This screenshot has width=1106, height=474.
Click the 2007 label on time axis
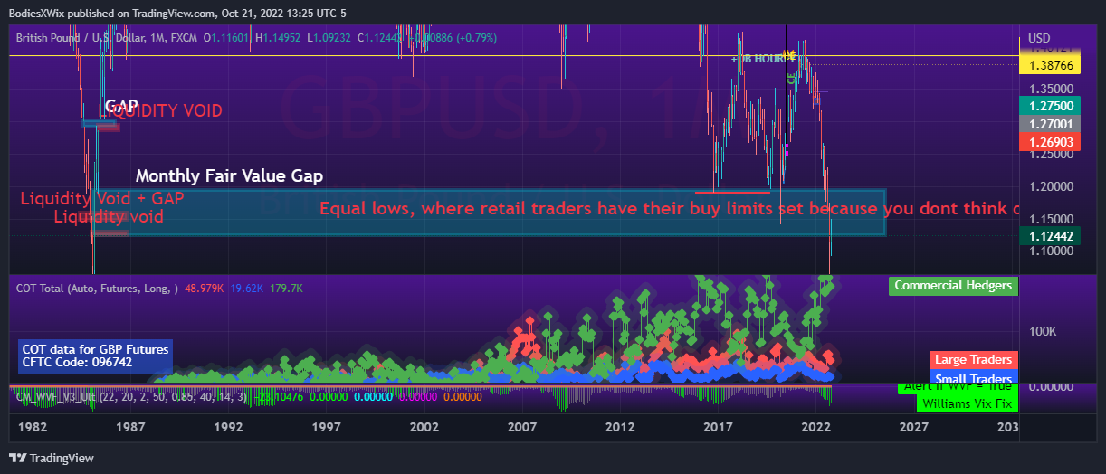coord(522,426)
